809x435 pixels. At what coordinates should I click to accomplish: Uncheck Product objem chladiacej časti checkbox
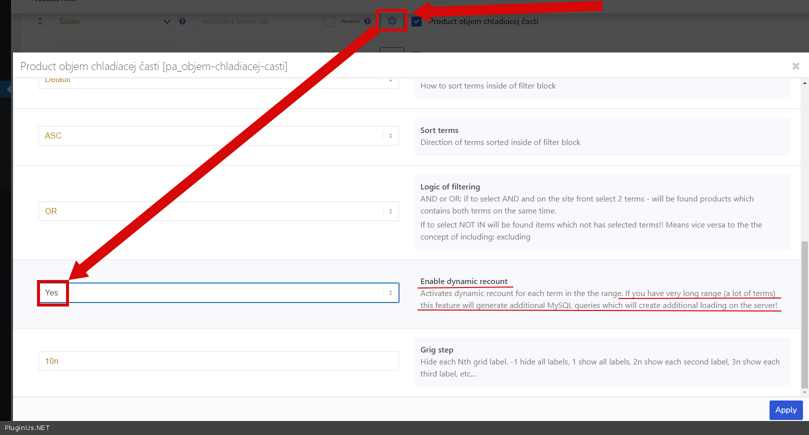point(416,21)
